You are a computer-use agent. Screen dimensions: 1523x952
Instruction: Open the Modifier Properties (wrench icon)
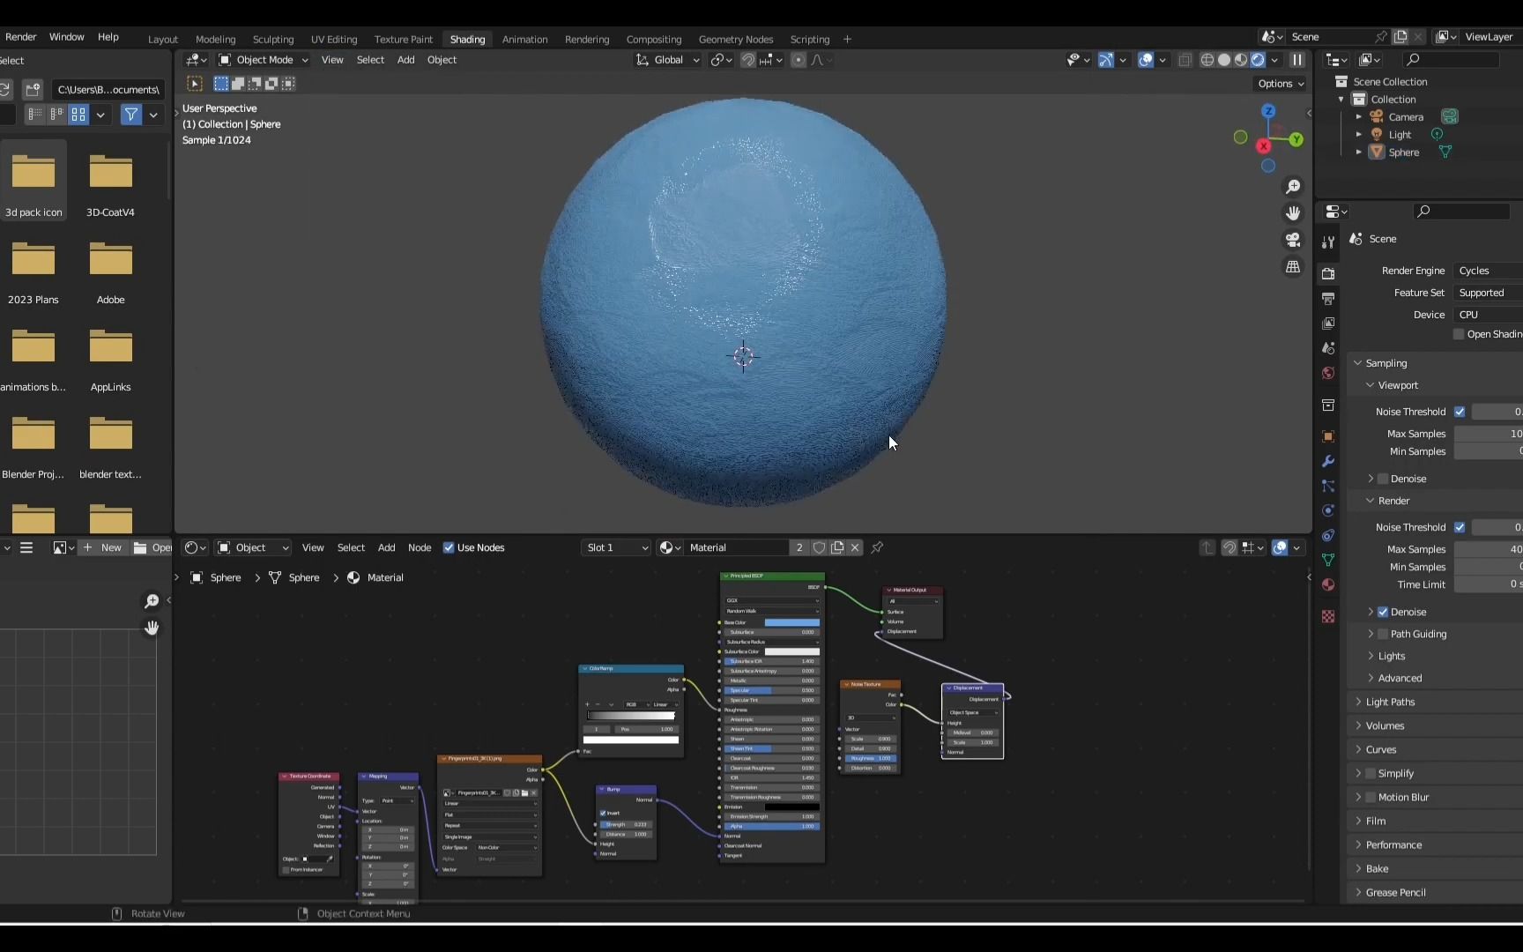[1329, 462]
